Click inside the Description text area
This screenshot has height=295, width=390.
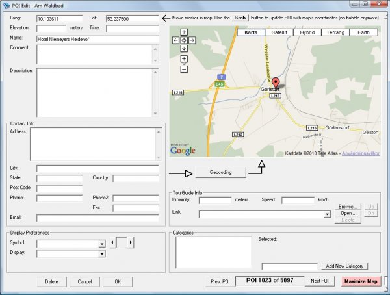click(94, 92)
